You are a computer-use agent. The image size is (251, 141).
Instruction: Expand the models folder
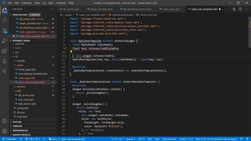tap(21, 61)
